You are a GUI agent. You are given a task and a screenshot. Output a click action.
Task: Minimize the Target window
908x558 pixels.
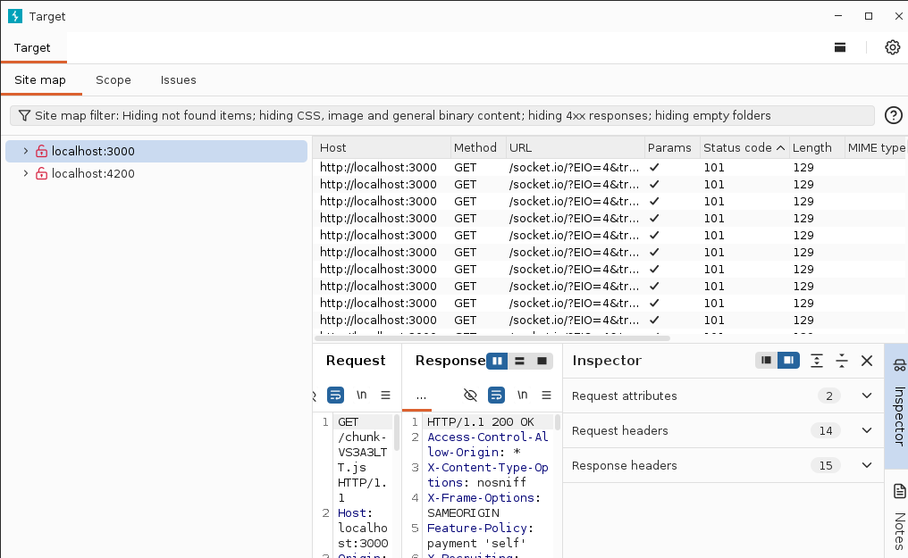(838, 16)
